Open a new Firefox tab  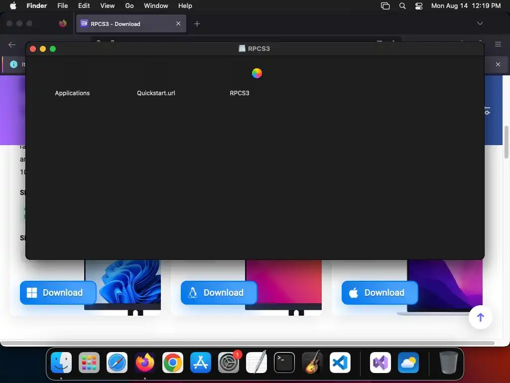point(197,24)
